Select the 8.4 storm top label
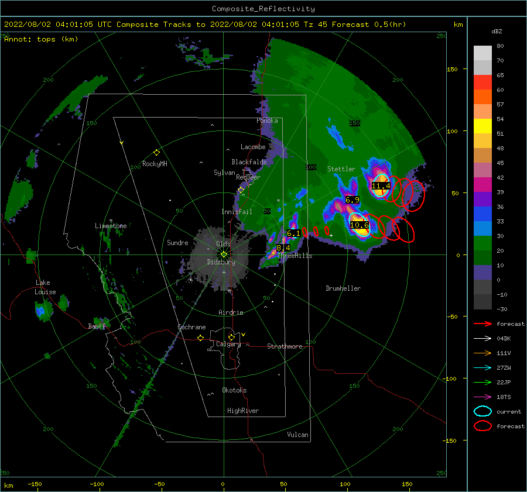Image resolution: width=527 pixels, height=492 pixels. pos(283,248)
